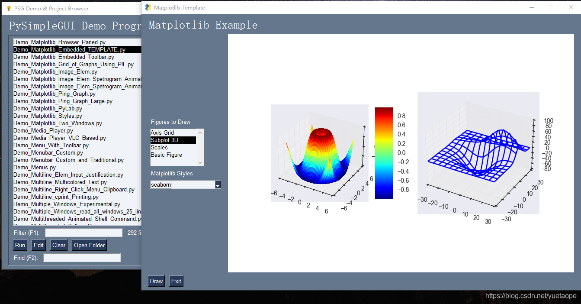The width and height of the screenshot is (581, 304).
Task: Select Subplot 3D in figures list
Action: click(x=173, y=140)
